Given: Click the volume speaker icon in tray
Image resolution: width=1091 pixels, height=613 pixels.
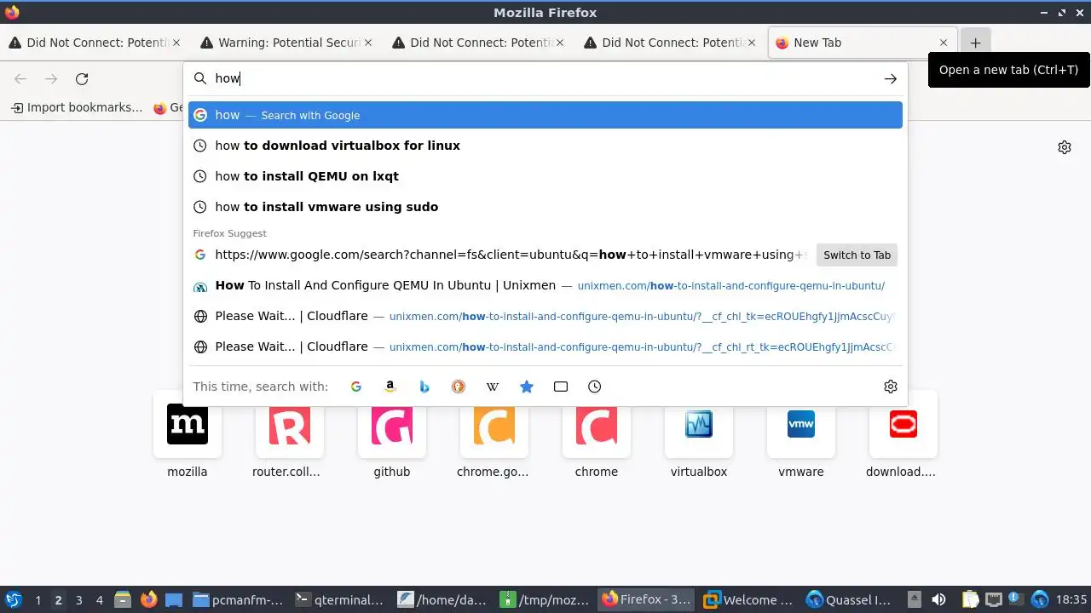Looking at the screenshot, I should (938, 599).
